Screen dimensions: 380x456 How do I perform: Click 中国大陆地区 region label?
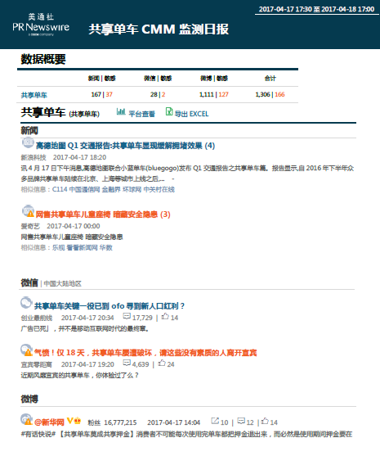click(62, 284)
